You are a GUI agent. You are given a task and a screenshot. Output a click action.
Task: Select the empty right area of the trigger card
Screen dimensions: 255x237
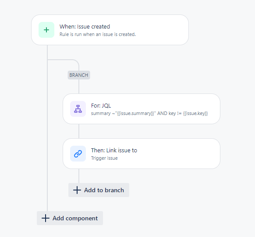coord(163,30)
